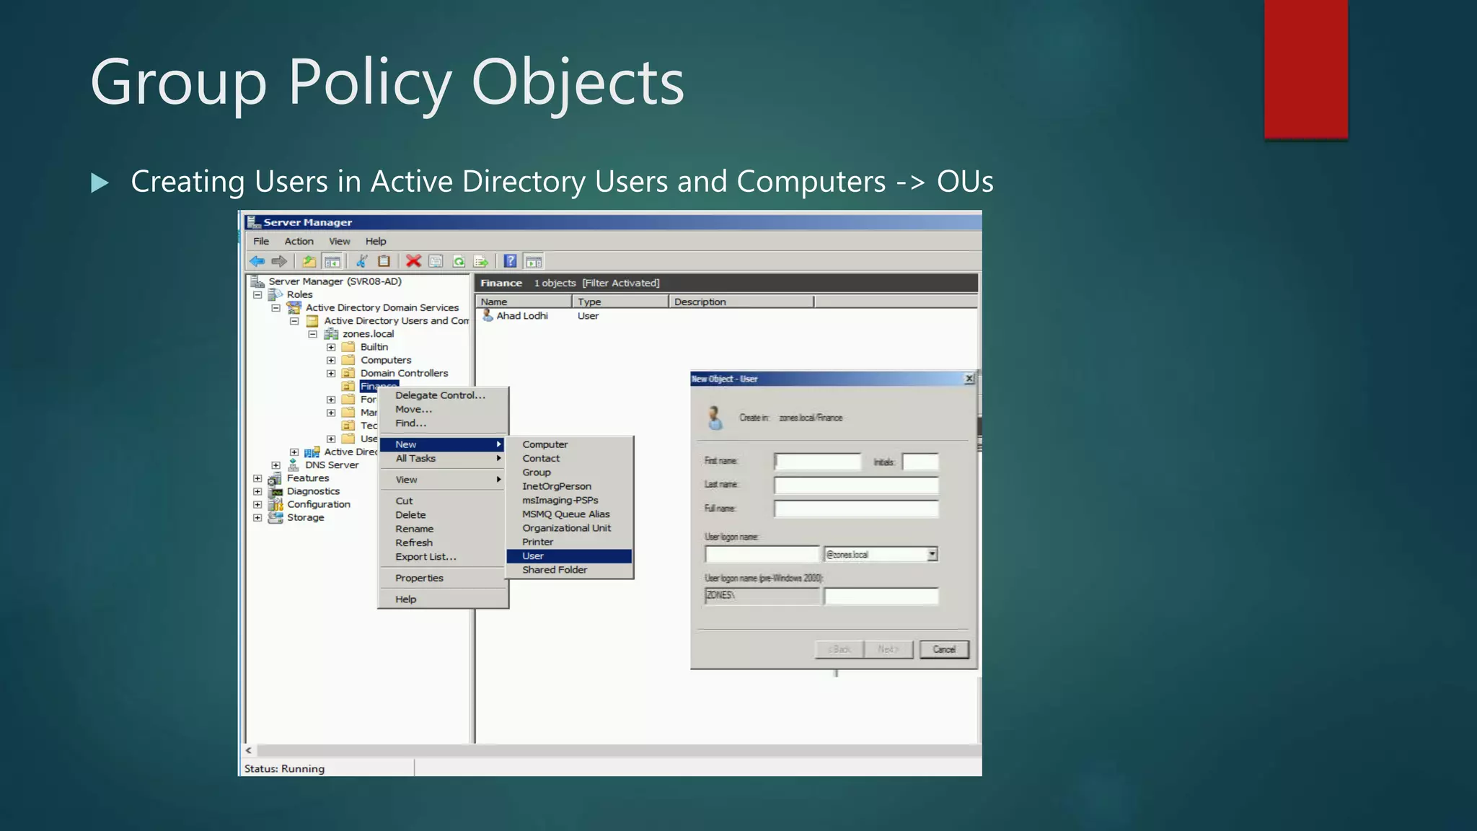Click the Domain Controllers OU folder icon
Screen dimensions: 1477x831
pos(348,373)
